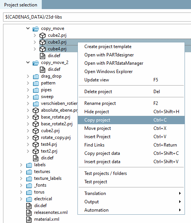
Task: Switch to the Project selection tab
Action: click(x=21, y=5)
